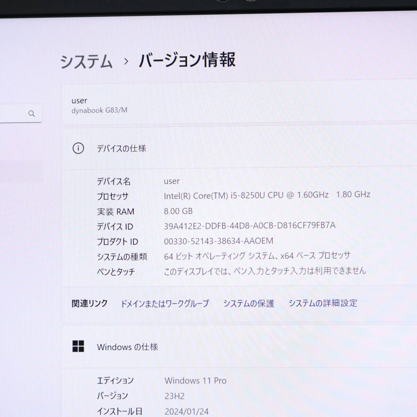This screenshot has height=417, width=417.
Task: Select the Windows 11 Pro edition value
Action: tap(196, 381)
